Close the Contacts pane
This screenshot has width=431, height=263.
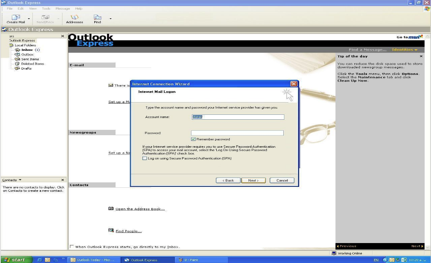coord(63,180)
